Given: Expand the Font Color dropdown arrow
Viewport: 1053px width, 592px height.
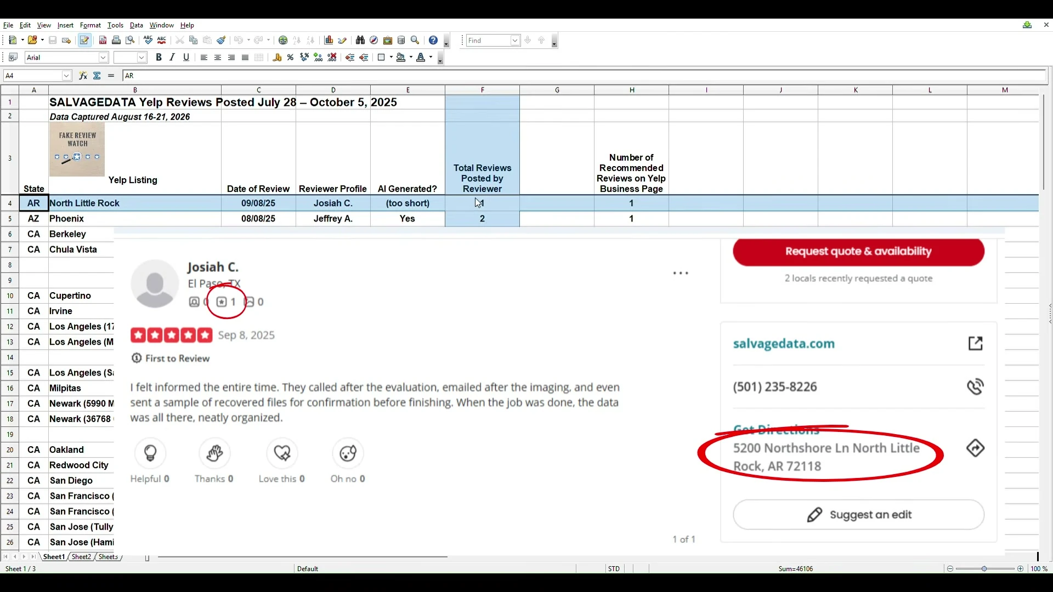Looking at the screenshot, I should pos(431,58).
